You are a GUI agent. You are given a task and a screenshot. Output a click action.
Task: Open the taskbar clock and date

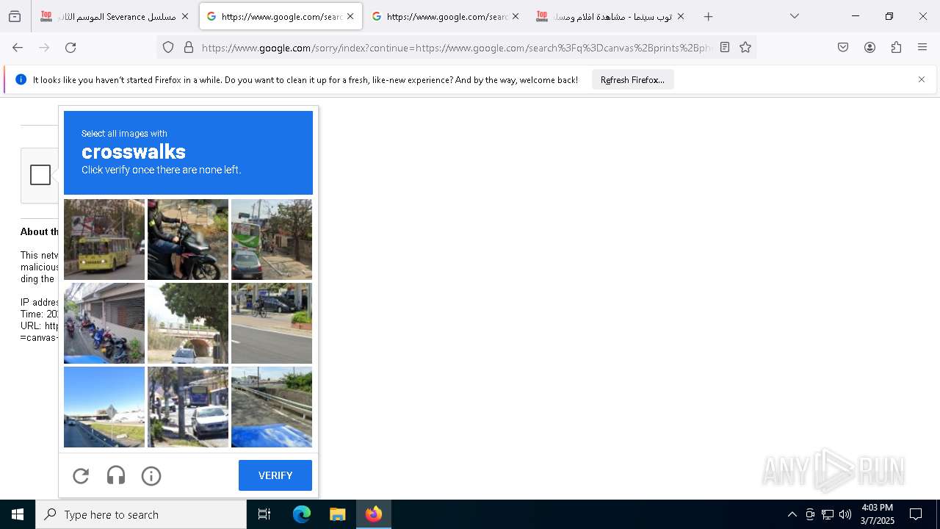click(x=878, y=514)
